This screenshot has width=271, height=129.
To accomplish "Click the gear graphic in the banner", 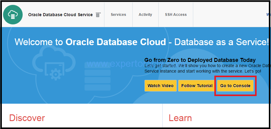I will (x=56, y=74).
